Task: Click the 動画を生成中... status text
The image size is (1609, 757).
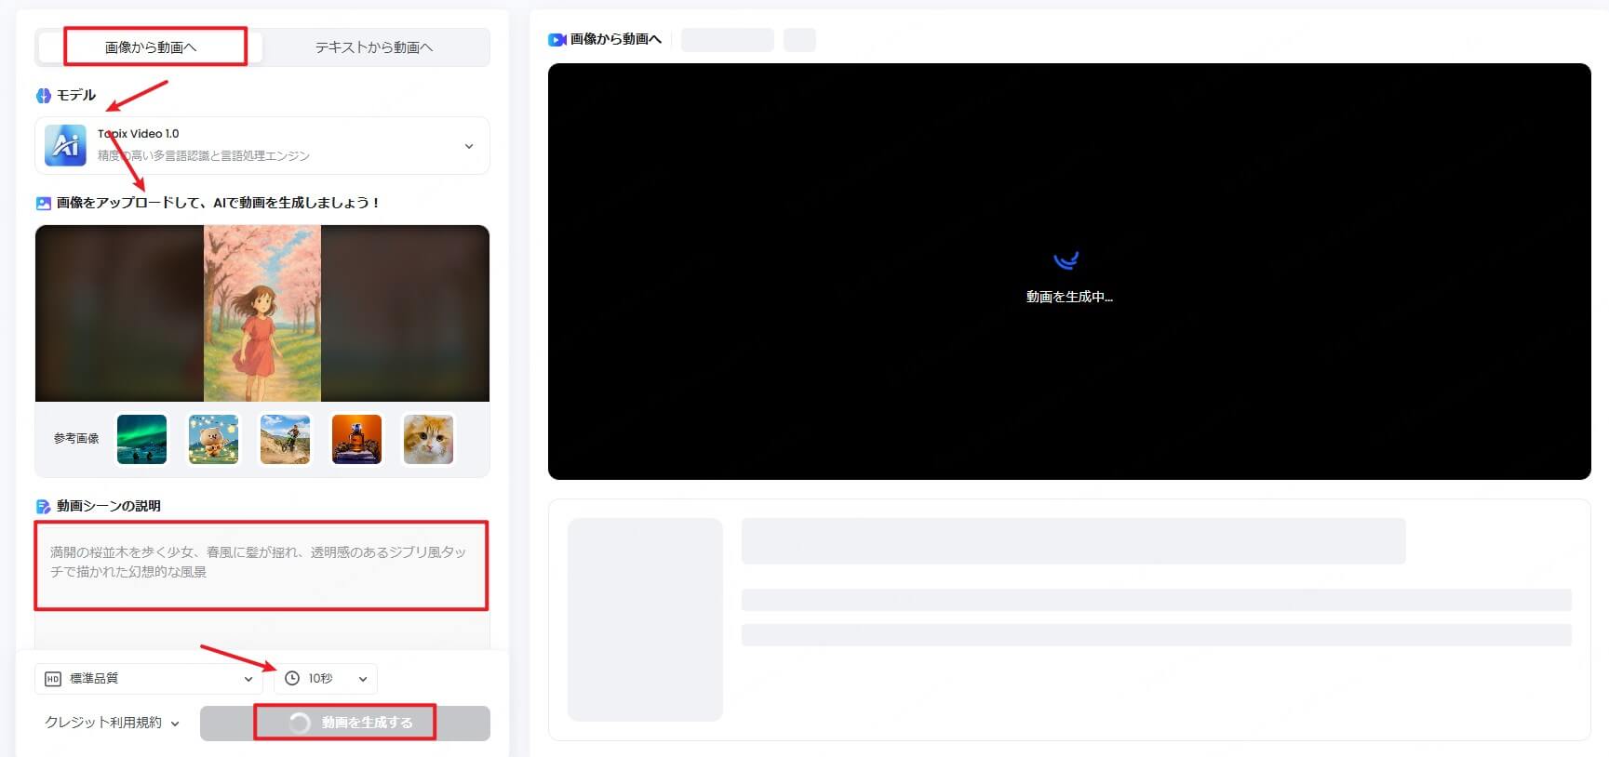Action: [1069, 297]
